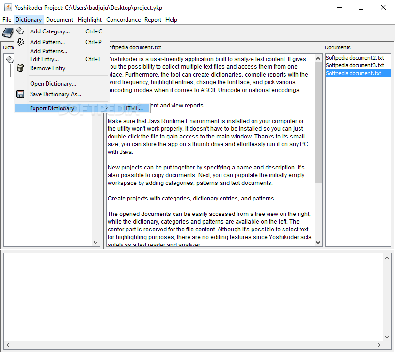
Task: Open the Help menu
Action: 171,20
